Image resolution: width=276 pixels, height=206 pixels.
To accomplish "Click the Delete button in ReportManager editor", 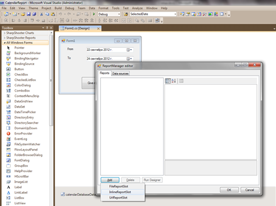I will (131, 180).
